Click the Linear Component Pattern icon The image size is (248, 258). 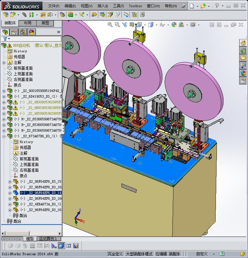[31, 14]
